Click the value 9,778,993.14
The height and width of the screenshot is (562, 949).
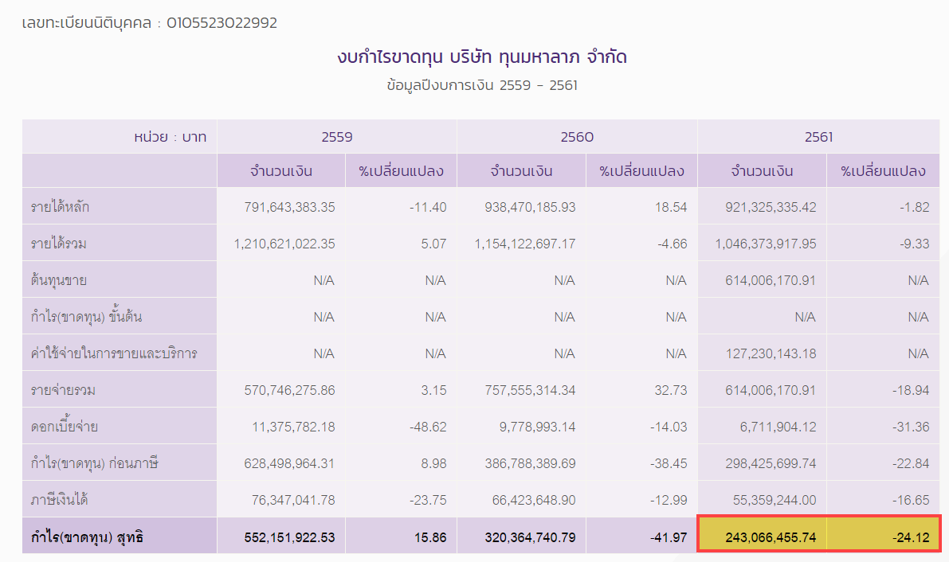537,427
